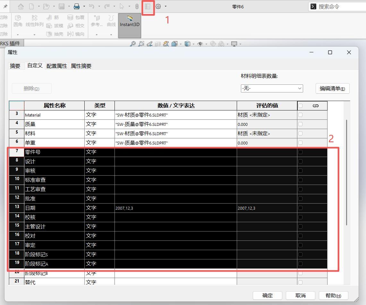Open the 曲线 curves tool
The image size is (366, 305).
click(x=111, y=21)
